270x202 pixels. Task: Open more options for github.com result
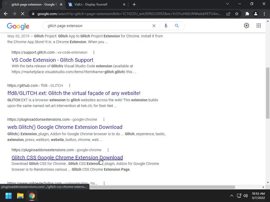70,85
